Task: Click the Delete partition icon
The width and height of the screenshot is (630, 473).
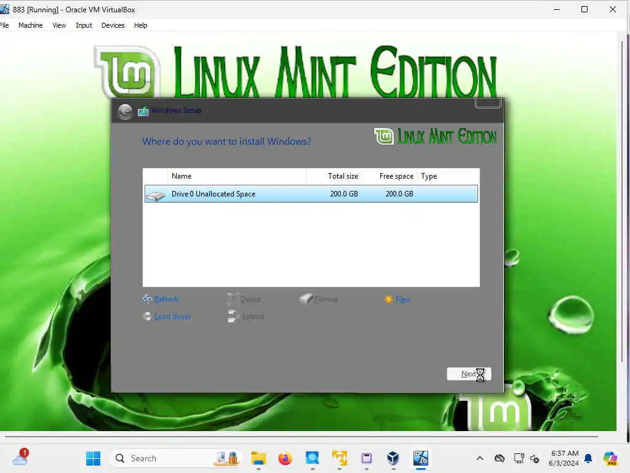Action: [x=232, y=299]
